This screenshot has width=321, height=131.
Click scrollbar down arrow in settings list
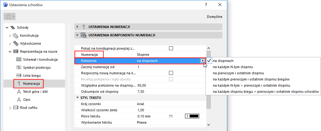click(x=208, y=125)
